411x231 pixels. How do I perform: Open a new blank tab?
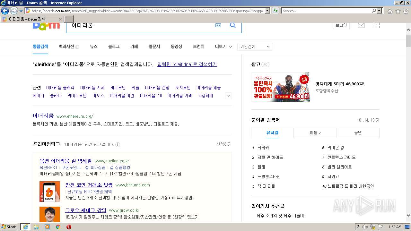[69, 19]
